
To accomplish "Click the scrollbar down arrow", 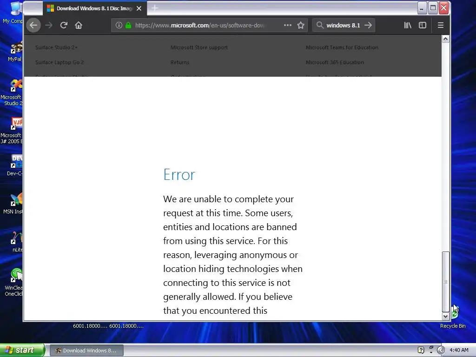I will point(446,316).
